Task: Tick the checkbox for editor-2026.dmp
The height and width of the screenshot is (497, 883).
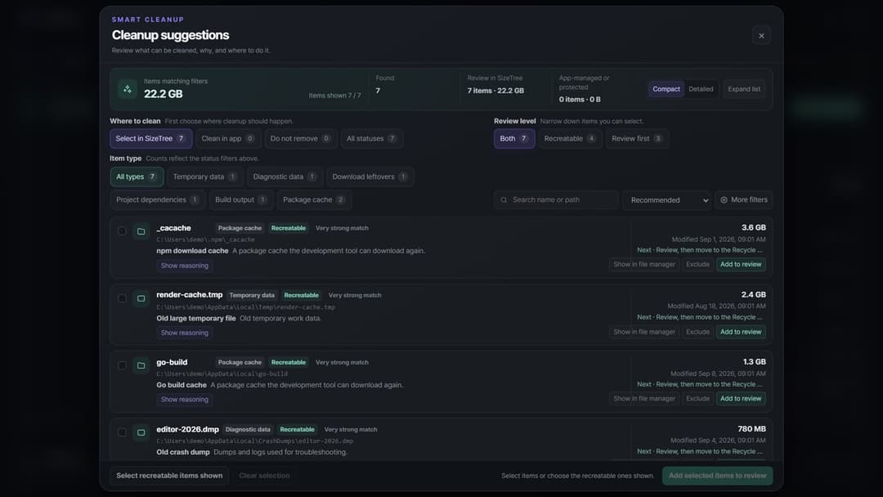Action: click(122, 432)
